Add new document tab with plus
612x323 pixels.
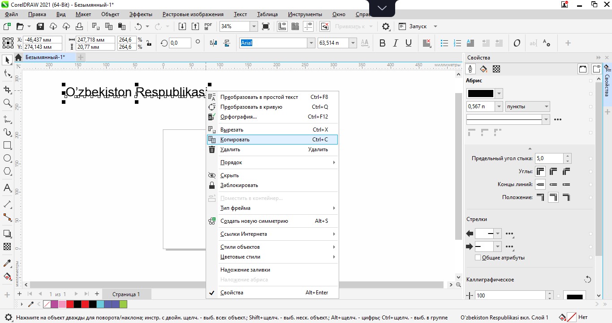[x=81, y=57]
